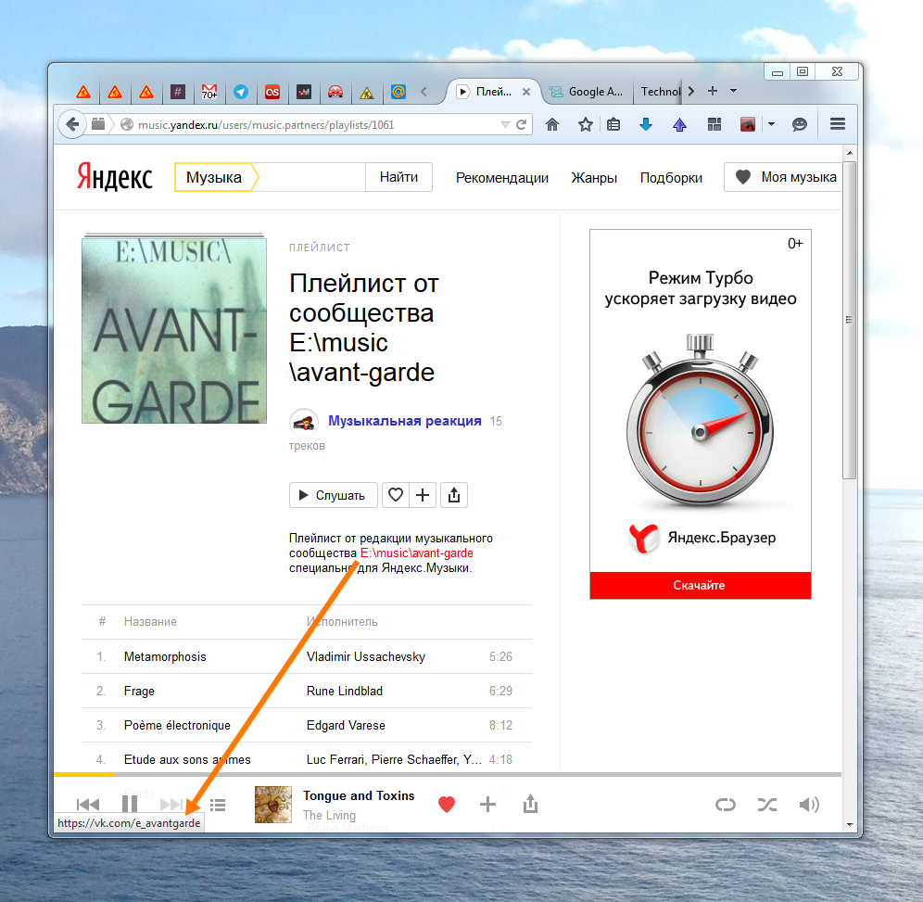
Task: Like the playlist with heart button
Action: (396, 495)
